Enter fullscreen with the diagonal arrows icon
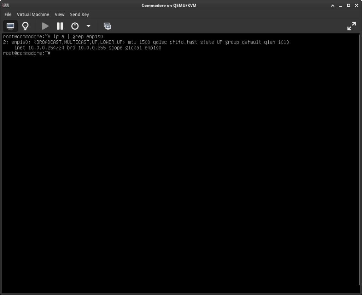The height and width of the screenshot is (295, 362). tap(352, 26)
